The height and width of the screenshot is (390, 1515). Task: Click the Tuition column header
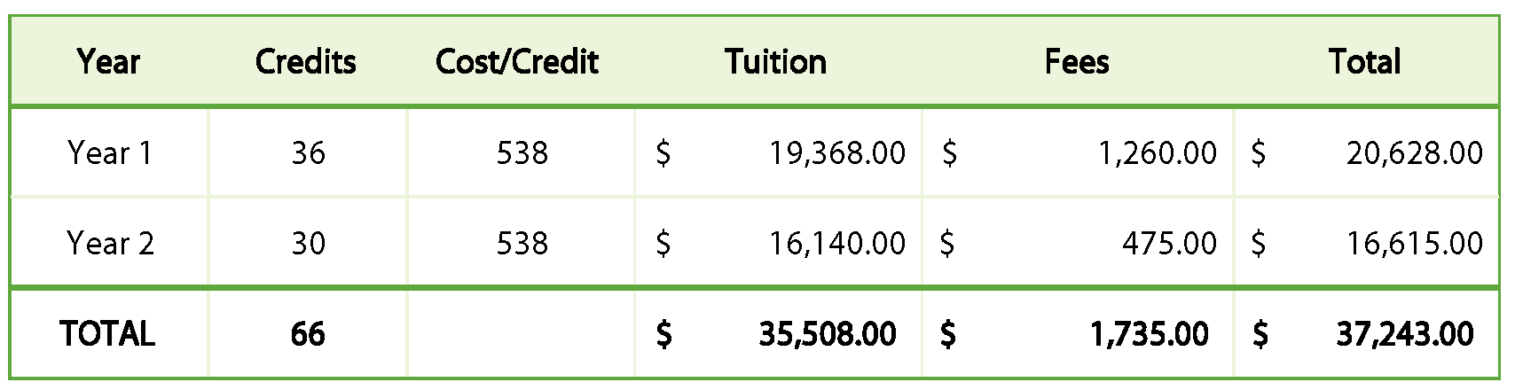(776, 62)
